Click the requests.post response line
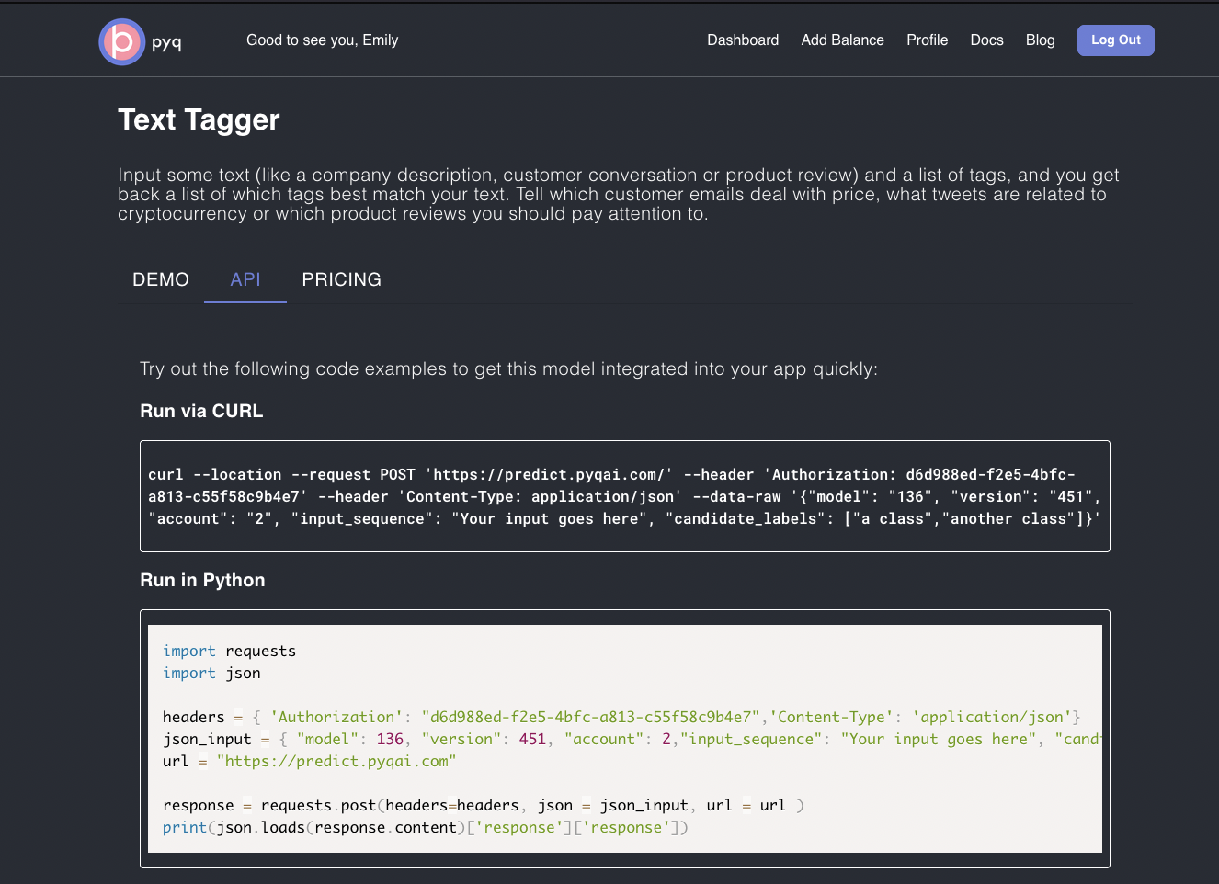This screenshot has height=884, width=1219. tap(484, 805)
